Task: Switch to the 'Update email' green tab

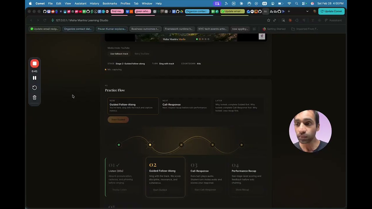Action: pos(233,11)
